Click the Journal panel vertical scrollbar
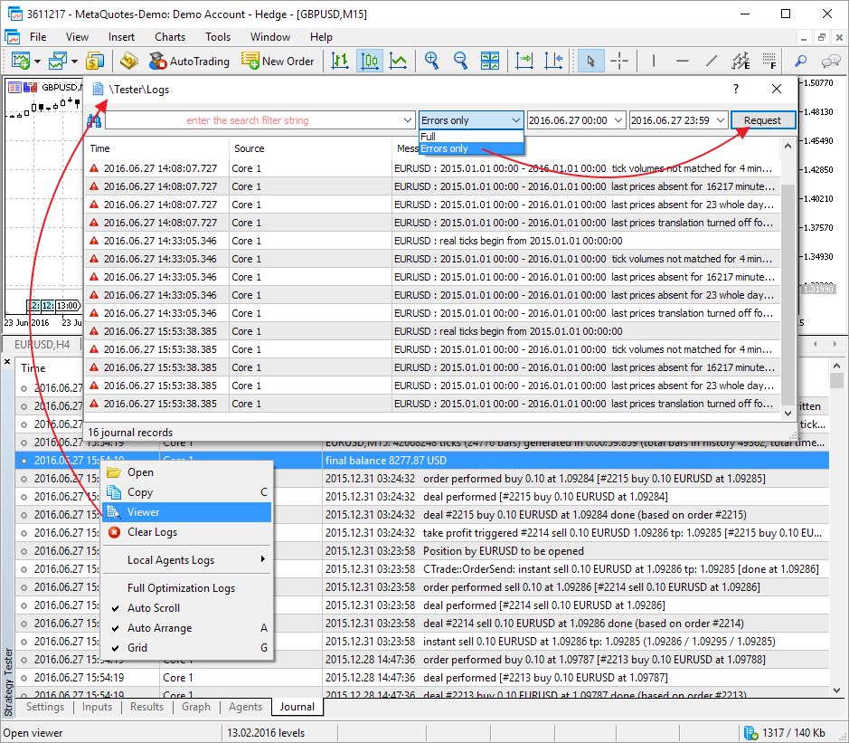 836,528
